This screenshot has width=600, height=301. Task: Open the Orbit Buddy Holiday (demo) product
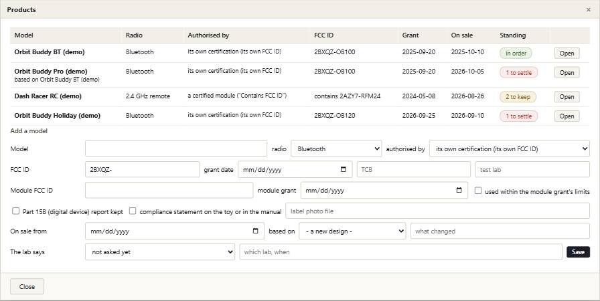567,116
